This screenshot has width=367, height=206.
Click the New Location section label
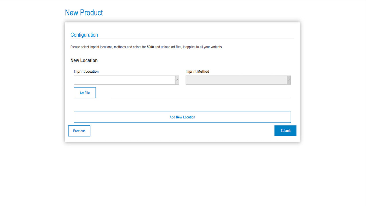[84, 60]
